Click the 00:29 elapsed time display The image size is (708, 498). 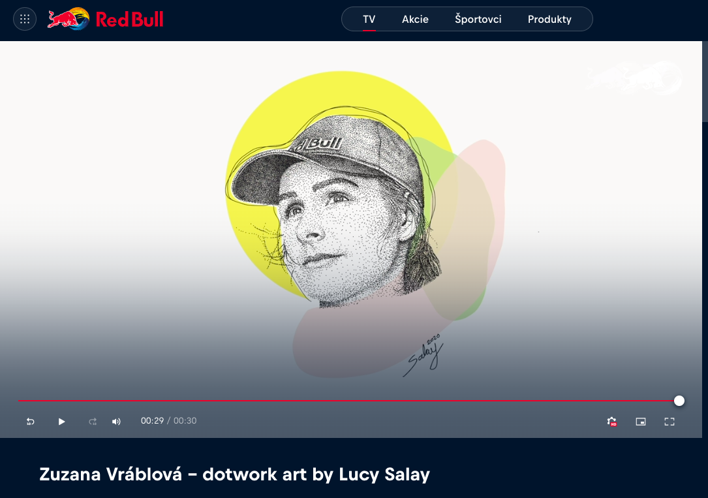click(x=152, y=421)
